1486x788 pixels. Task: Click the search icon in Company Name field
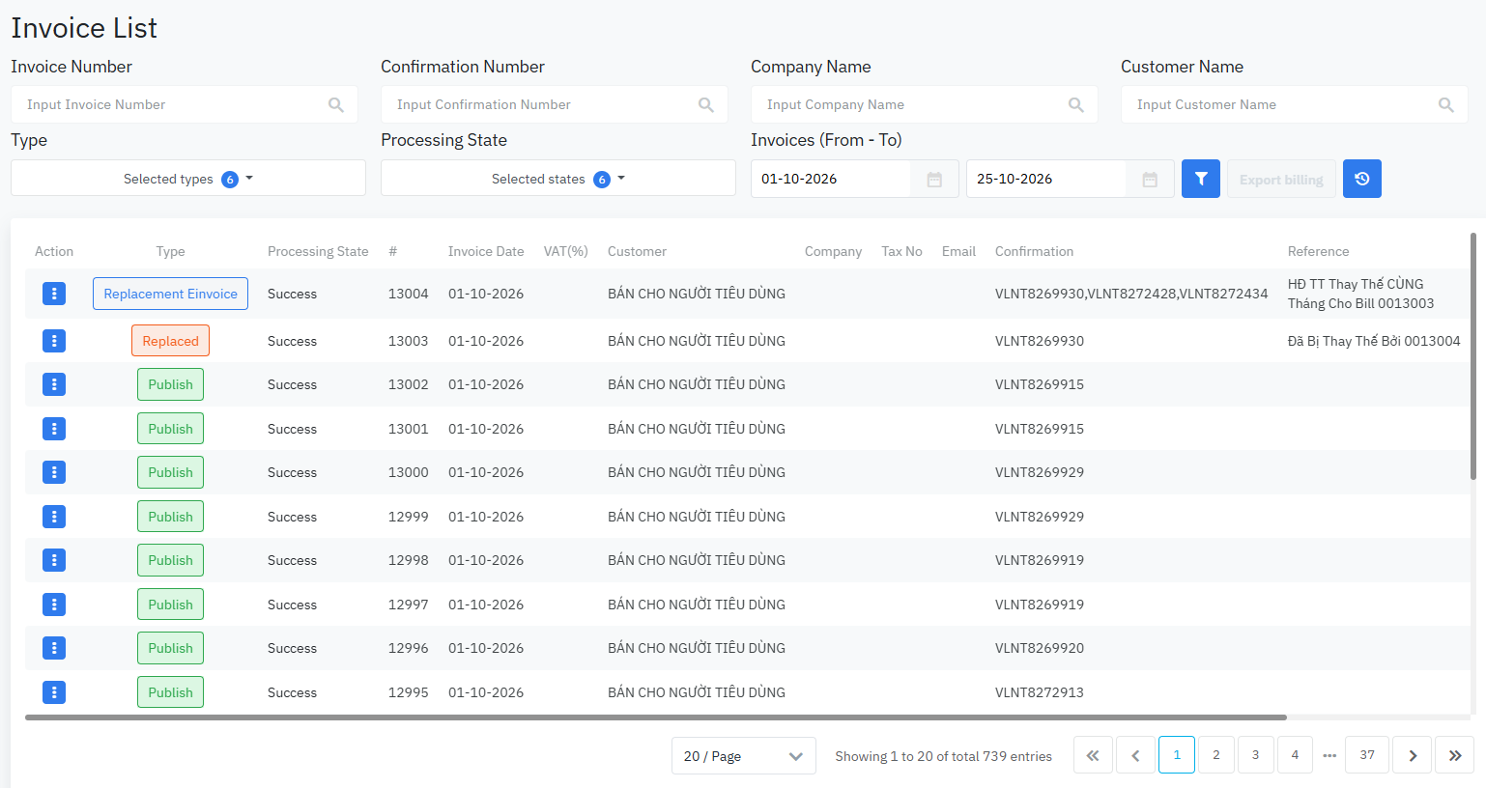tap(1076, 104)
